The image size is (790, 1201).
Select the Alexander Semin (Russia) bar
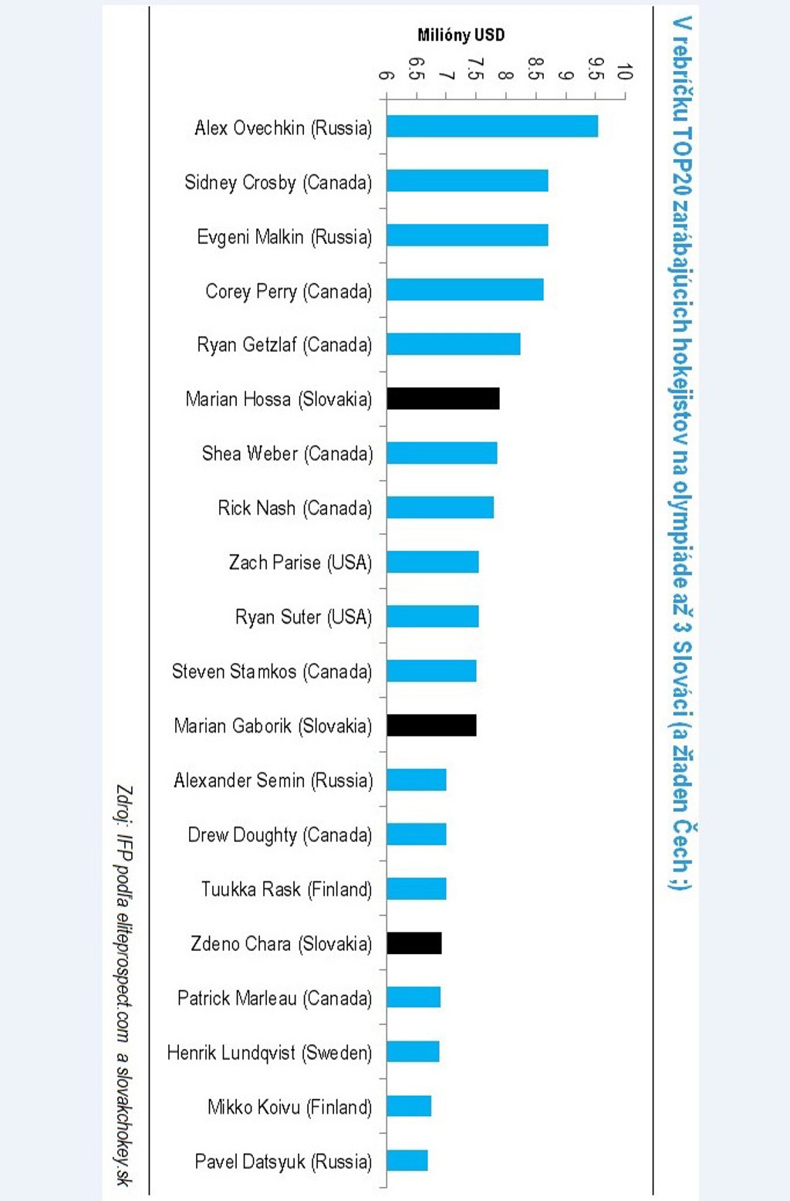(417, 780)
